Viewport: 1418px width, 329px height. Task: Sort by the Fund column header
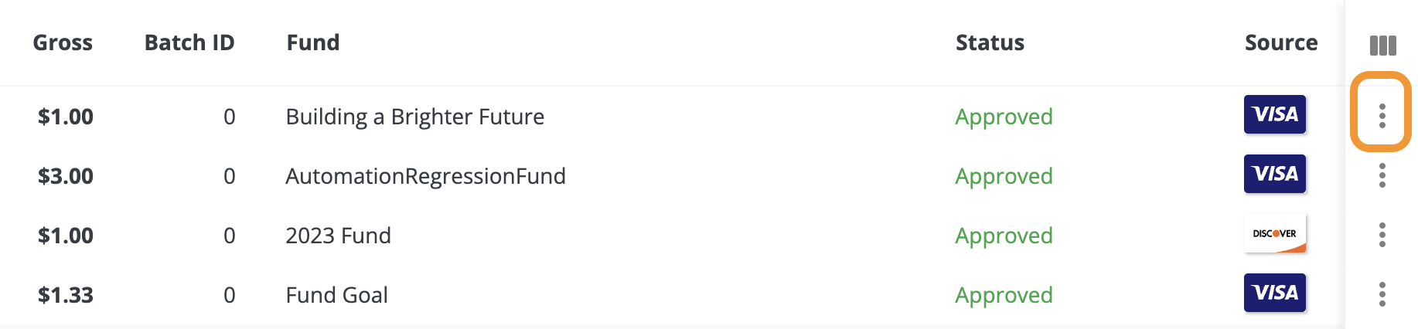(x=313, y=42)
